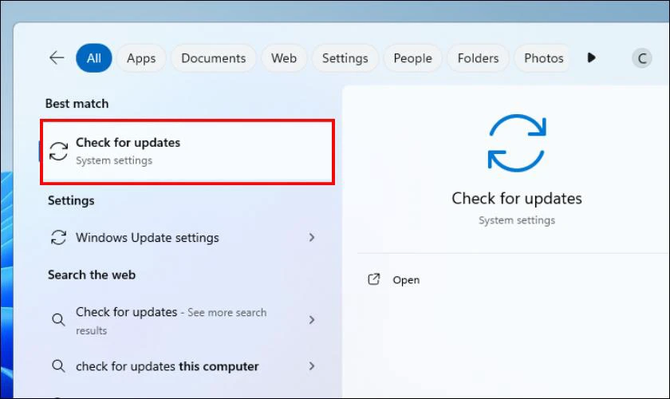Click the Open external-link icon
The image size is (670, 399).
click(x=374, y=279)
